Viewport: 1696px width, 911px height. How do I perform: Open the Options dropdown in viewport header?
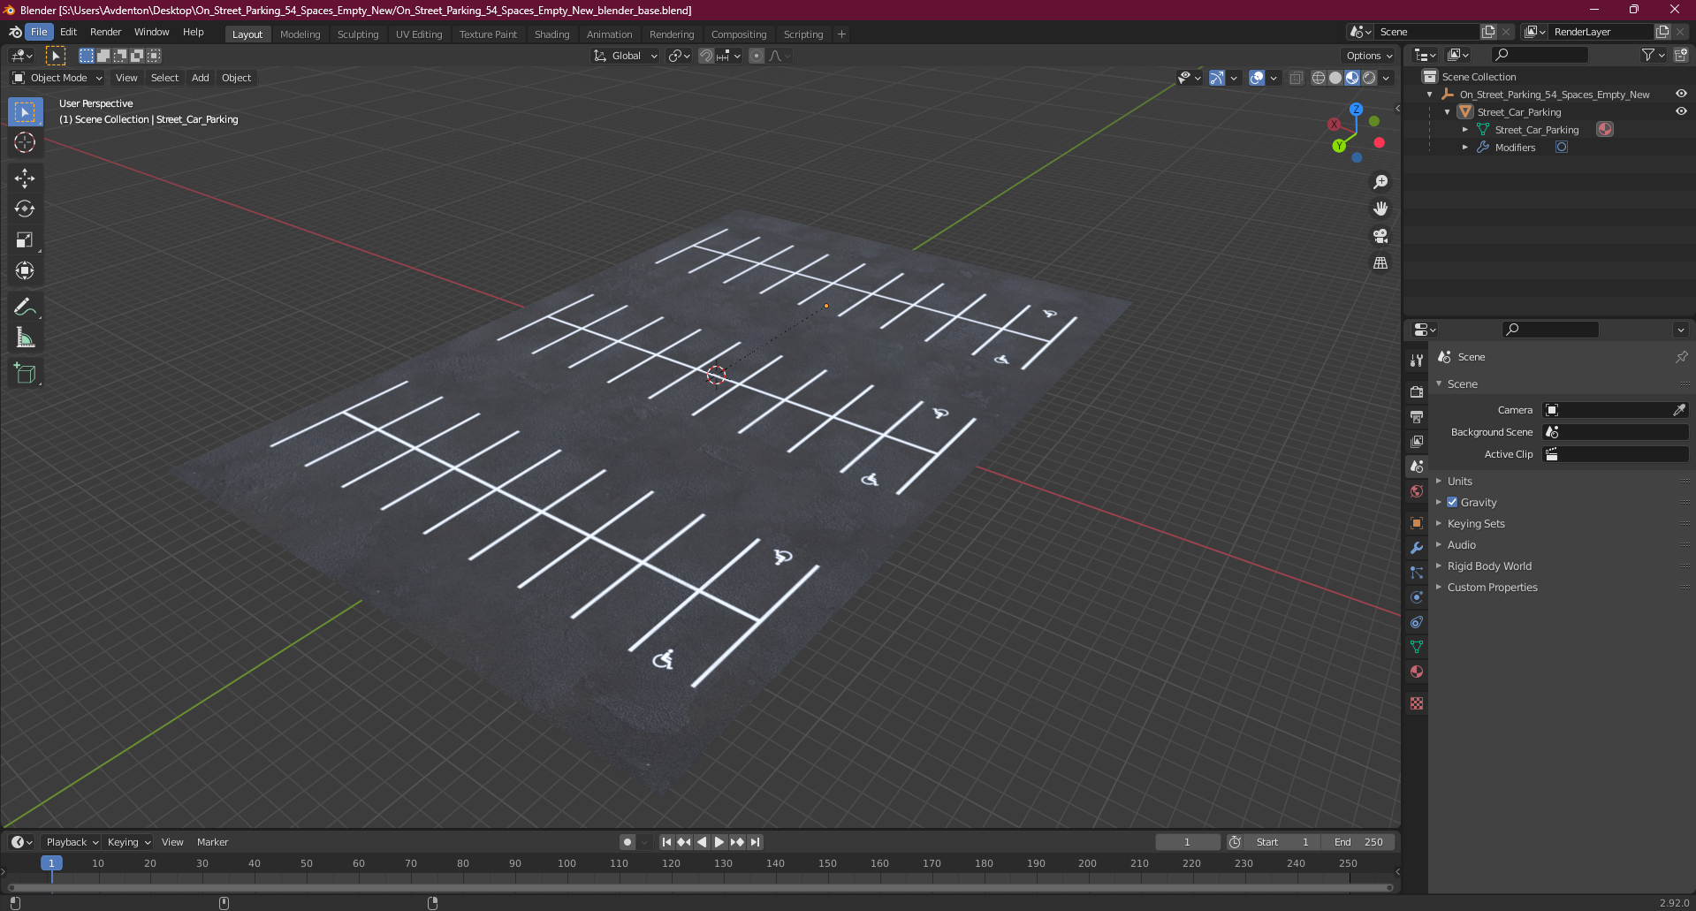(x=1368, y=56)
